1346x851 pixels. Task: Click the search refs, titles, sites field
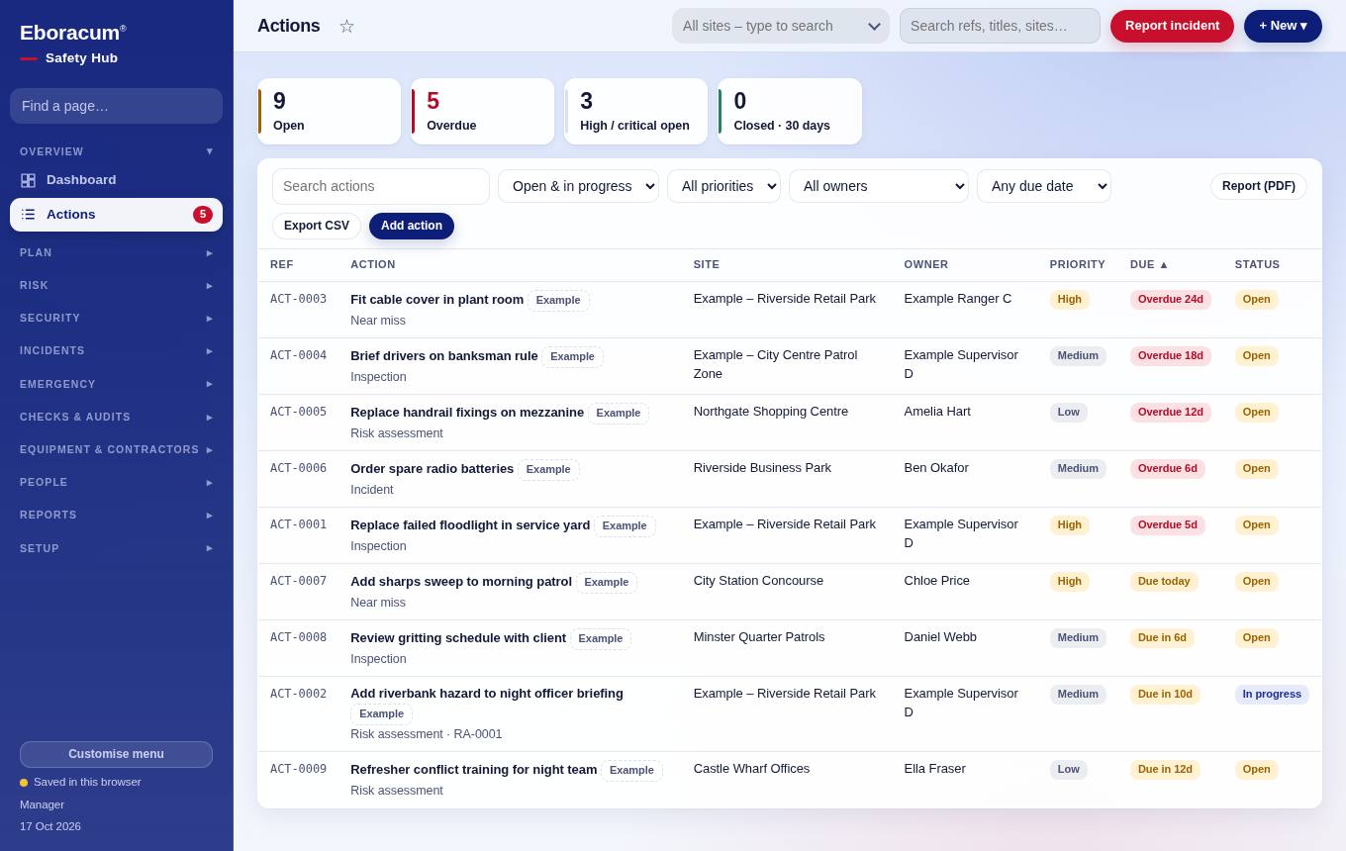(1000, 26)
